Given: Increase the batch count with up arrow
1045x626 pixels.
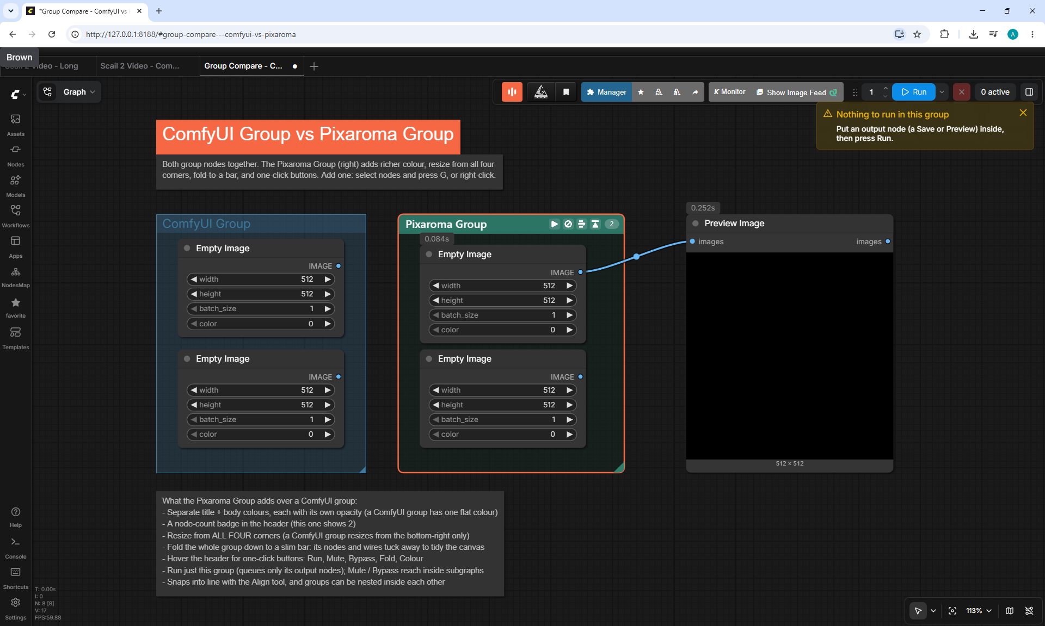Looking at the screenshot, I should click(x=886, y=88).
